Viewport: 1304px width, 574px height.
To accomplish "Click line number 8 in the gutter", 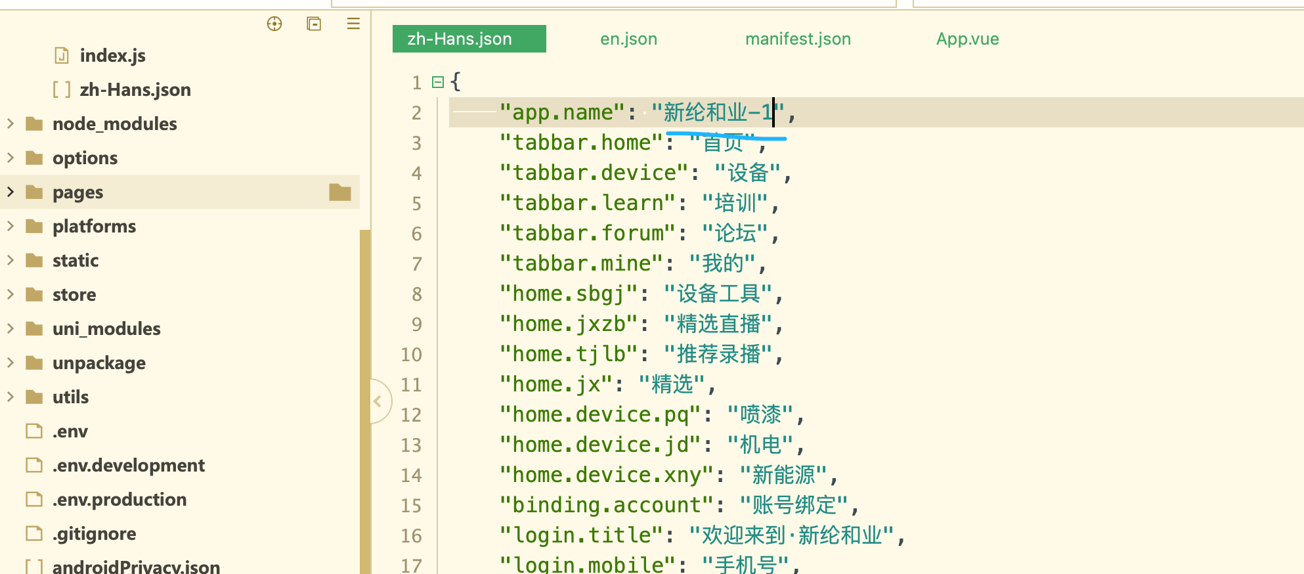I will tap(416, 294).
